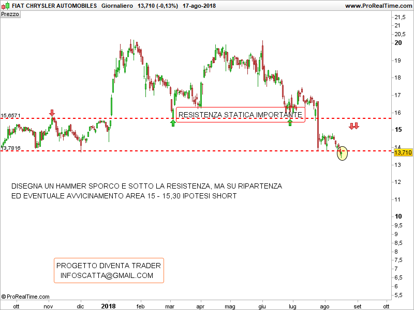Select the RESISTENZA STATICA IMPORTANTE text box

click(240, 115)
